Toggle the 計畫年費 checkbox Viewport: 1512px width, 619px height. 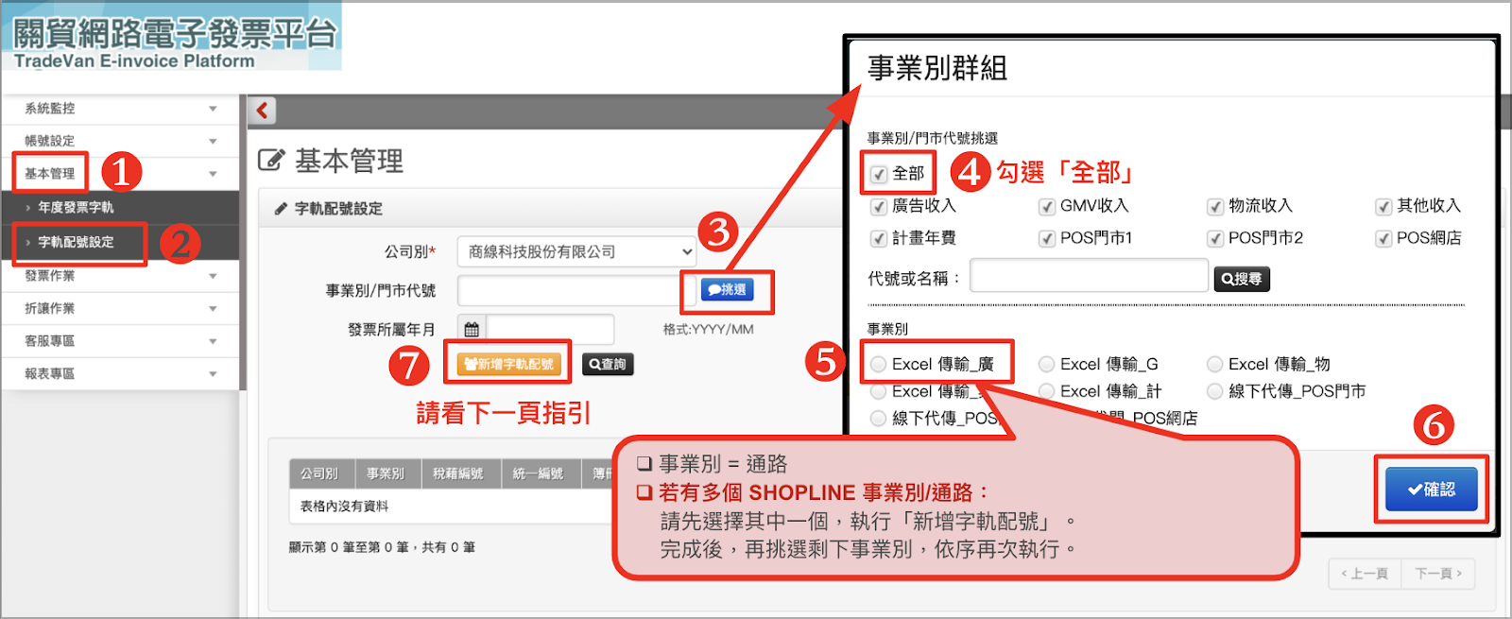[879, 238]
